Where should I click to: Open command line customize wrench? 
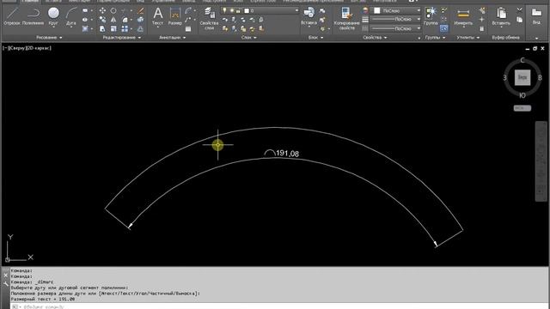coord(6,284)
